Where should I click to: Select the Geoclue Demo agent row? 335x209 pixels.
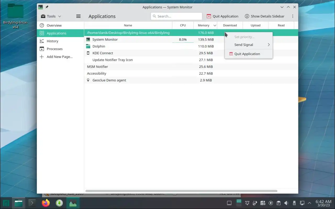click(191, 80)
